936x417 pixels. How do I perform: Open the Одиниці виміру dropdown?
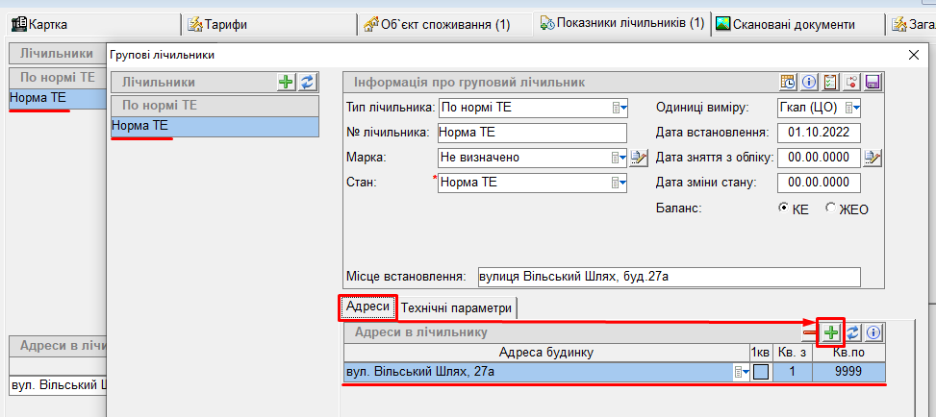pos(852,107)
